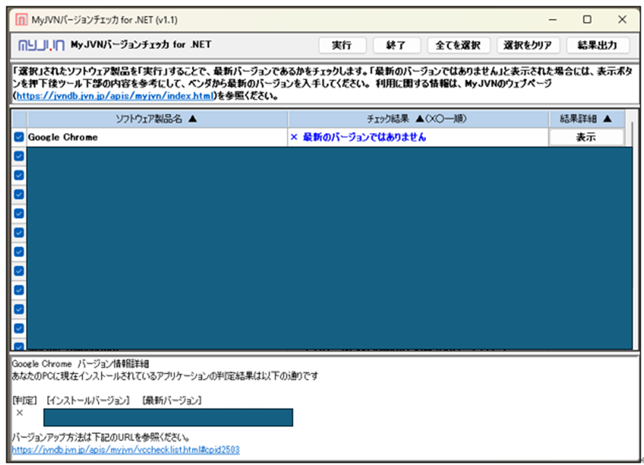Click 表示 for Google Chrome result
Viewport: 644px width, 465px height.
click(586, 137)
